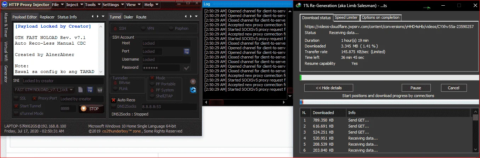Click connection row 1 with 789.350 KB
The height and width of the screenshot is (158, 480).
click(x=386, y=120)
